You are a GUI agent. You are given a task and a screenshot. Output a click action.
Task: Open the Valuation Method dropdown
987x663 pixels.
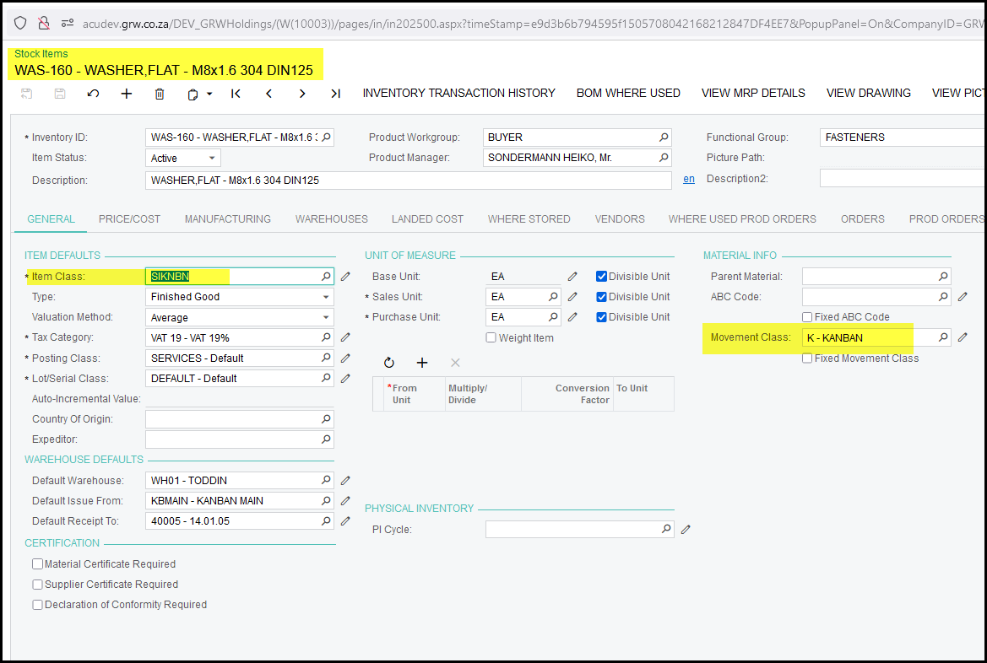point(326,318)
